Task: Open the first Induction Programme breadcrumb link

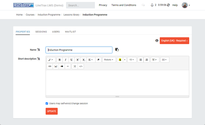Action: coord(49,15)
